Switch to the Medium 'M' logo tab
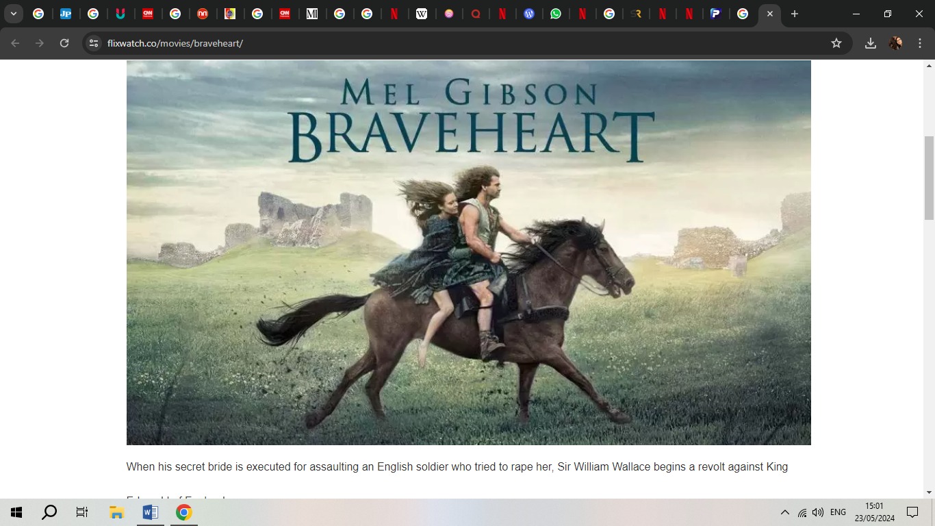The width and height of the screenshot is (935, 526). (x=312, y=14)
